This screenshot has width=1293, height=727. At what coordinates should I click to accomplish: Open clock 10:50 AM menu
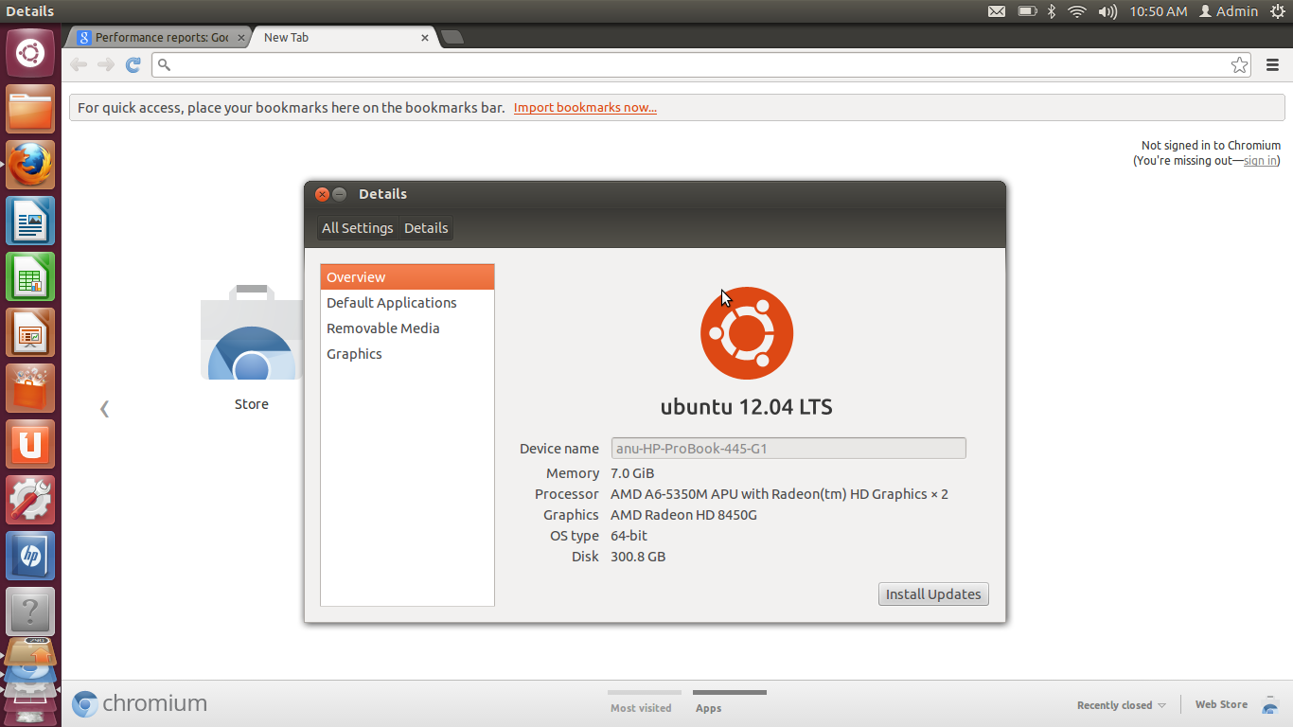click(x=1158, y=11)
